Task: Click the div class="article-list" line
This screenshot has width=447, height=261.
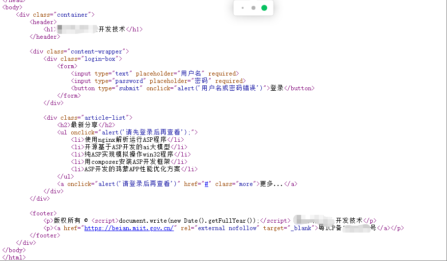Action: point(88,118)
